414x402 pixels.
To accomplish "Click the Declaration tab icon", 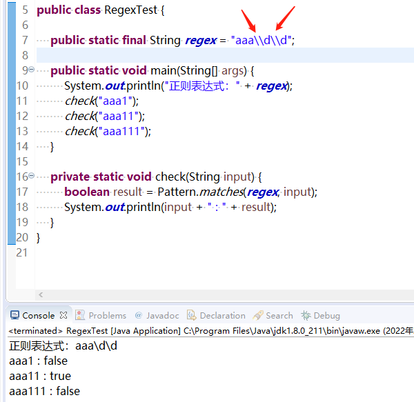I will (x=191, y=315).
